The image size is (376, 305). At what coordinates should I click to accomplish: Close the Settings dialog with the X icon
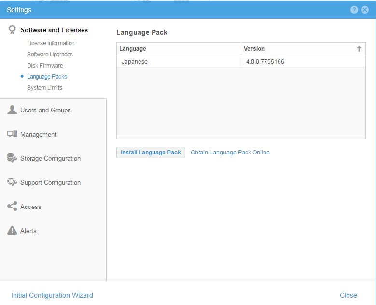365,10
